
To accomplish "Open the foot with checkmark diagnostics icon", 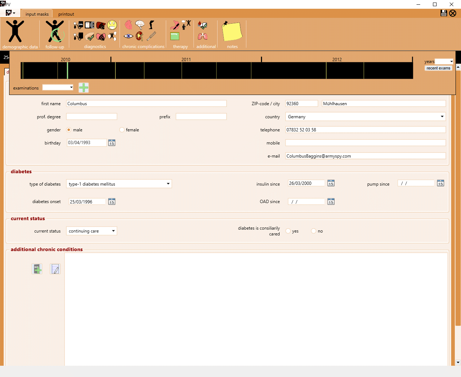I will click(x=90, y=36).
